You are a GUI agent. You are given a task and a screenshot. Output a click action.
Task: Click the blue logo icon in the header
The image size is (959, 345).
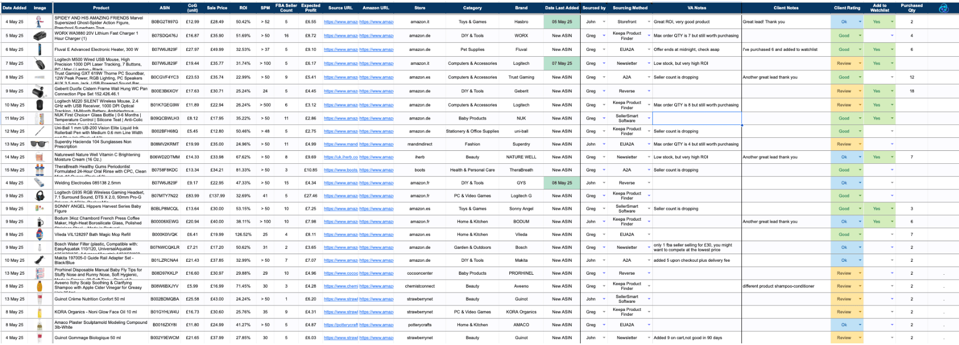coord(943,8)
